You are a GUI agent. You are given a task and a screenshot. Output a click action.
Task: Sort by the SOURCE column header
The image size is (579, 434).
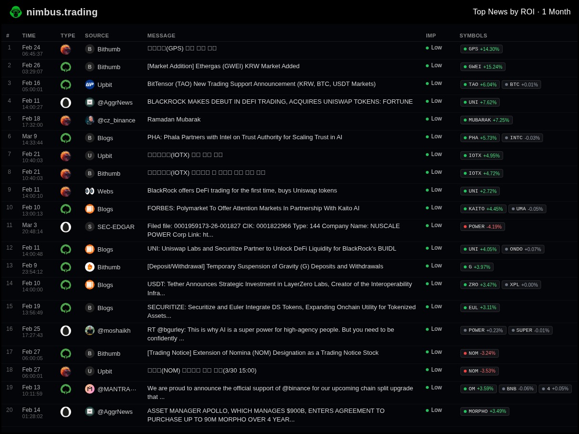pos(97,36)
